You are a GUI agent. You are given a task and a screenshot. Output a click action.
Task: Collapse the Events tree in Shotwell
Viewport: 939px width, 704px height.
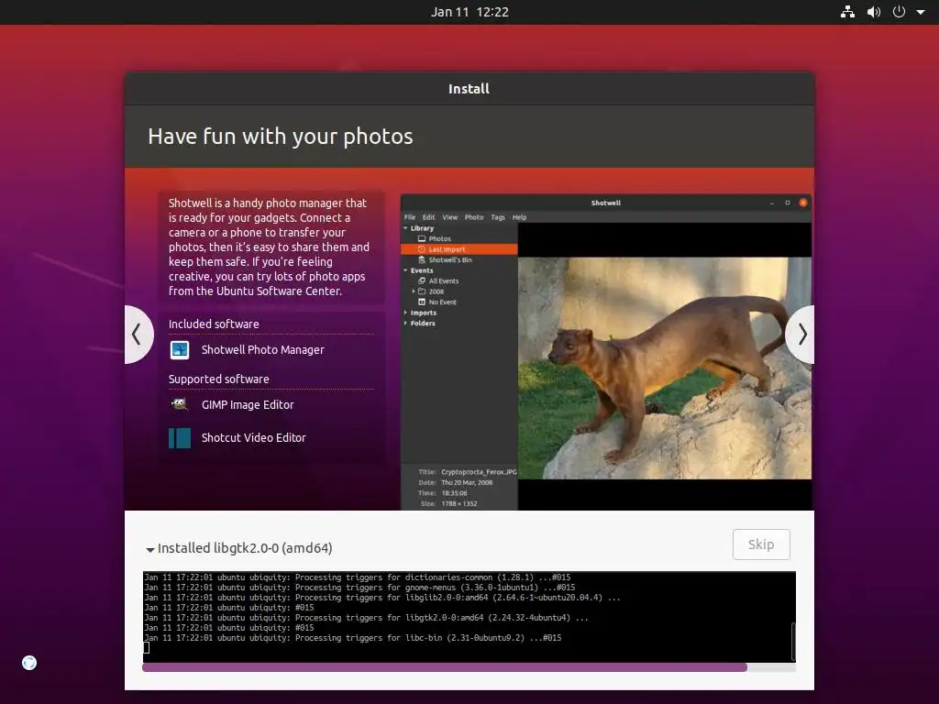coord(405,270)
